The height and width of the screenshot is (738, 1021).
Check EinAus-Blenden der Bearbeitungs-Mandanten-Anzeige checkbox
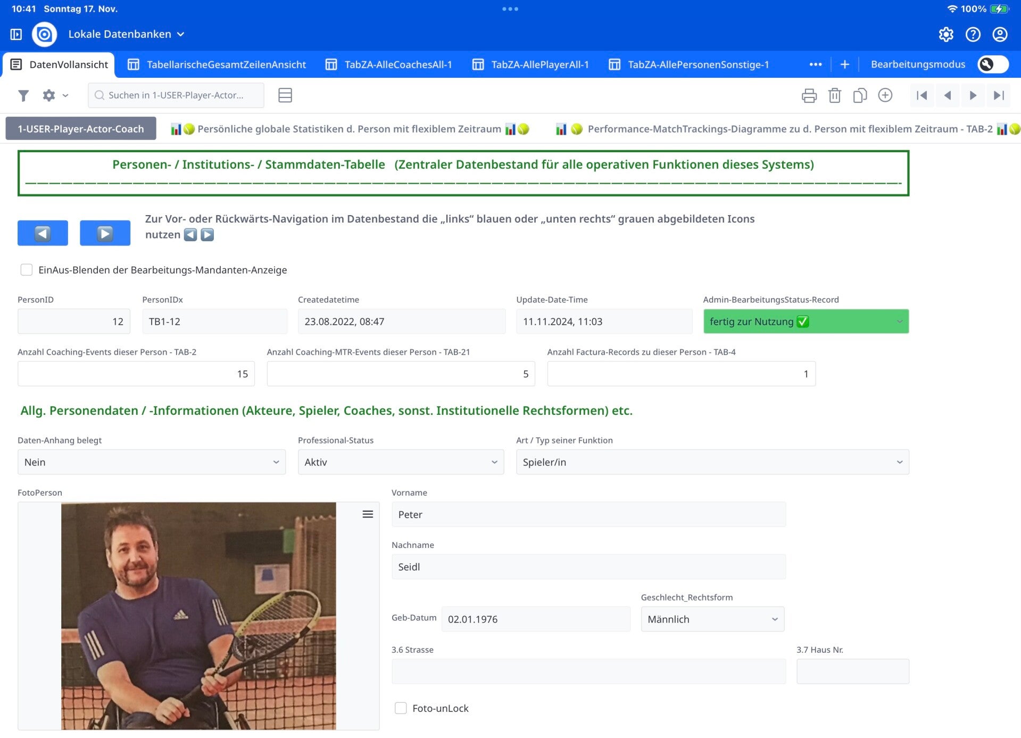point(27,270)
